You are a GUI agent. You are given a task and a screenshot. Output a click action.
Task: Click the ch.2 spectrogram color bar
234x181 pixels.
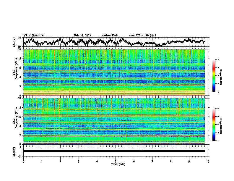[214, 125]
